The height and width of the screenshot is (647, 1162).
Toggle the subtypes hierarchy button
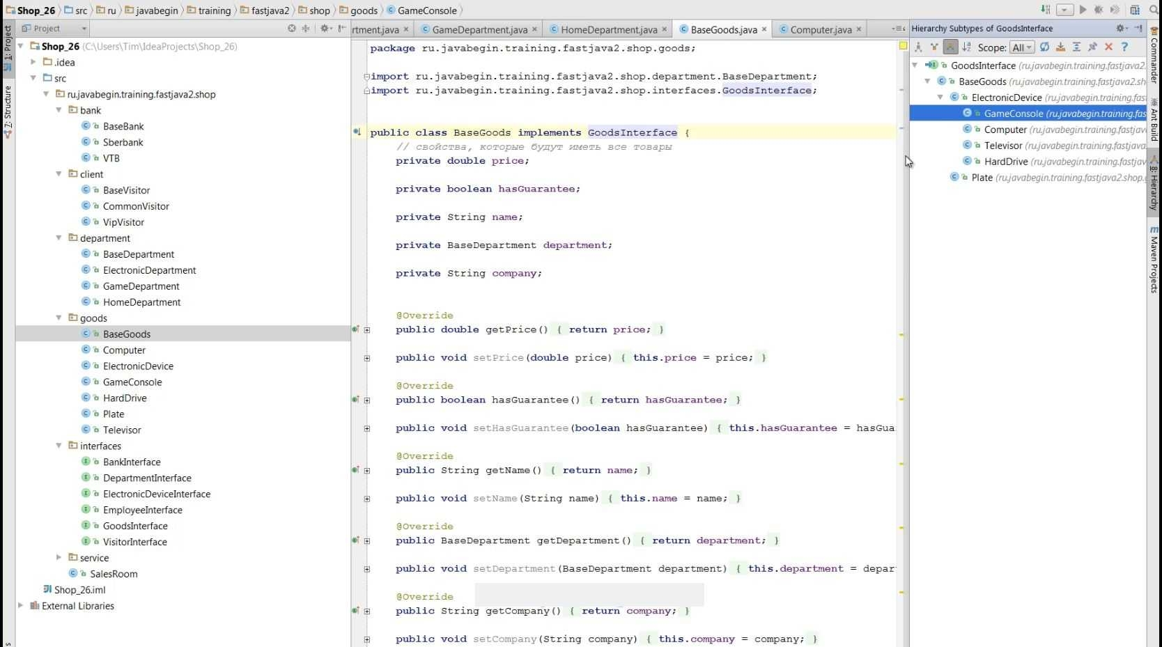(950, 47)
